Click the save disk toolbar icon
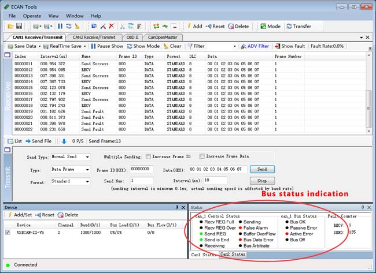Viewport: 376px width, 273px height. click(19, 27)
